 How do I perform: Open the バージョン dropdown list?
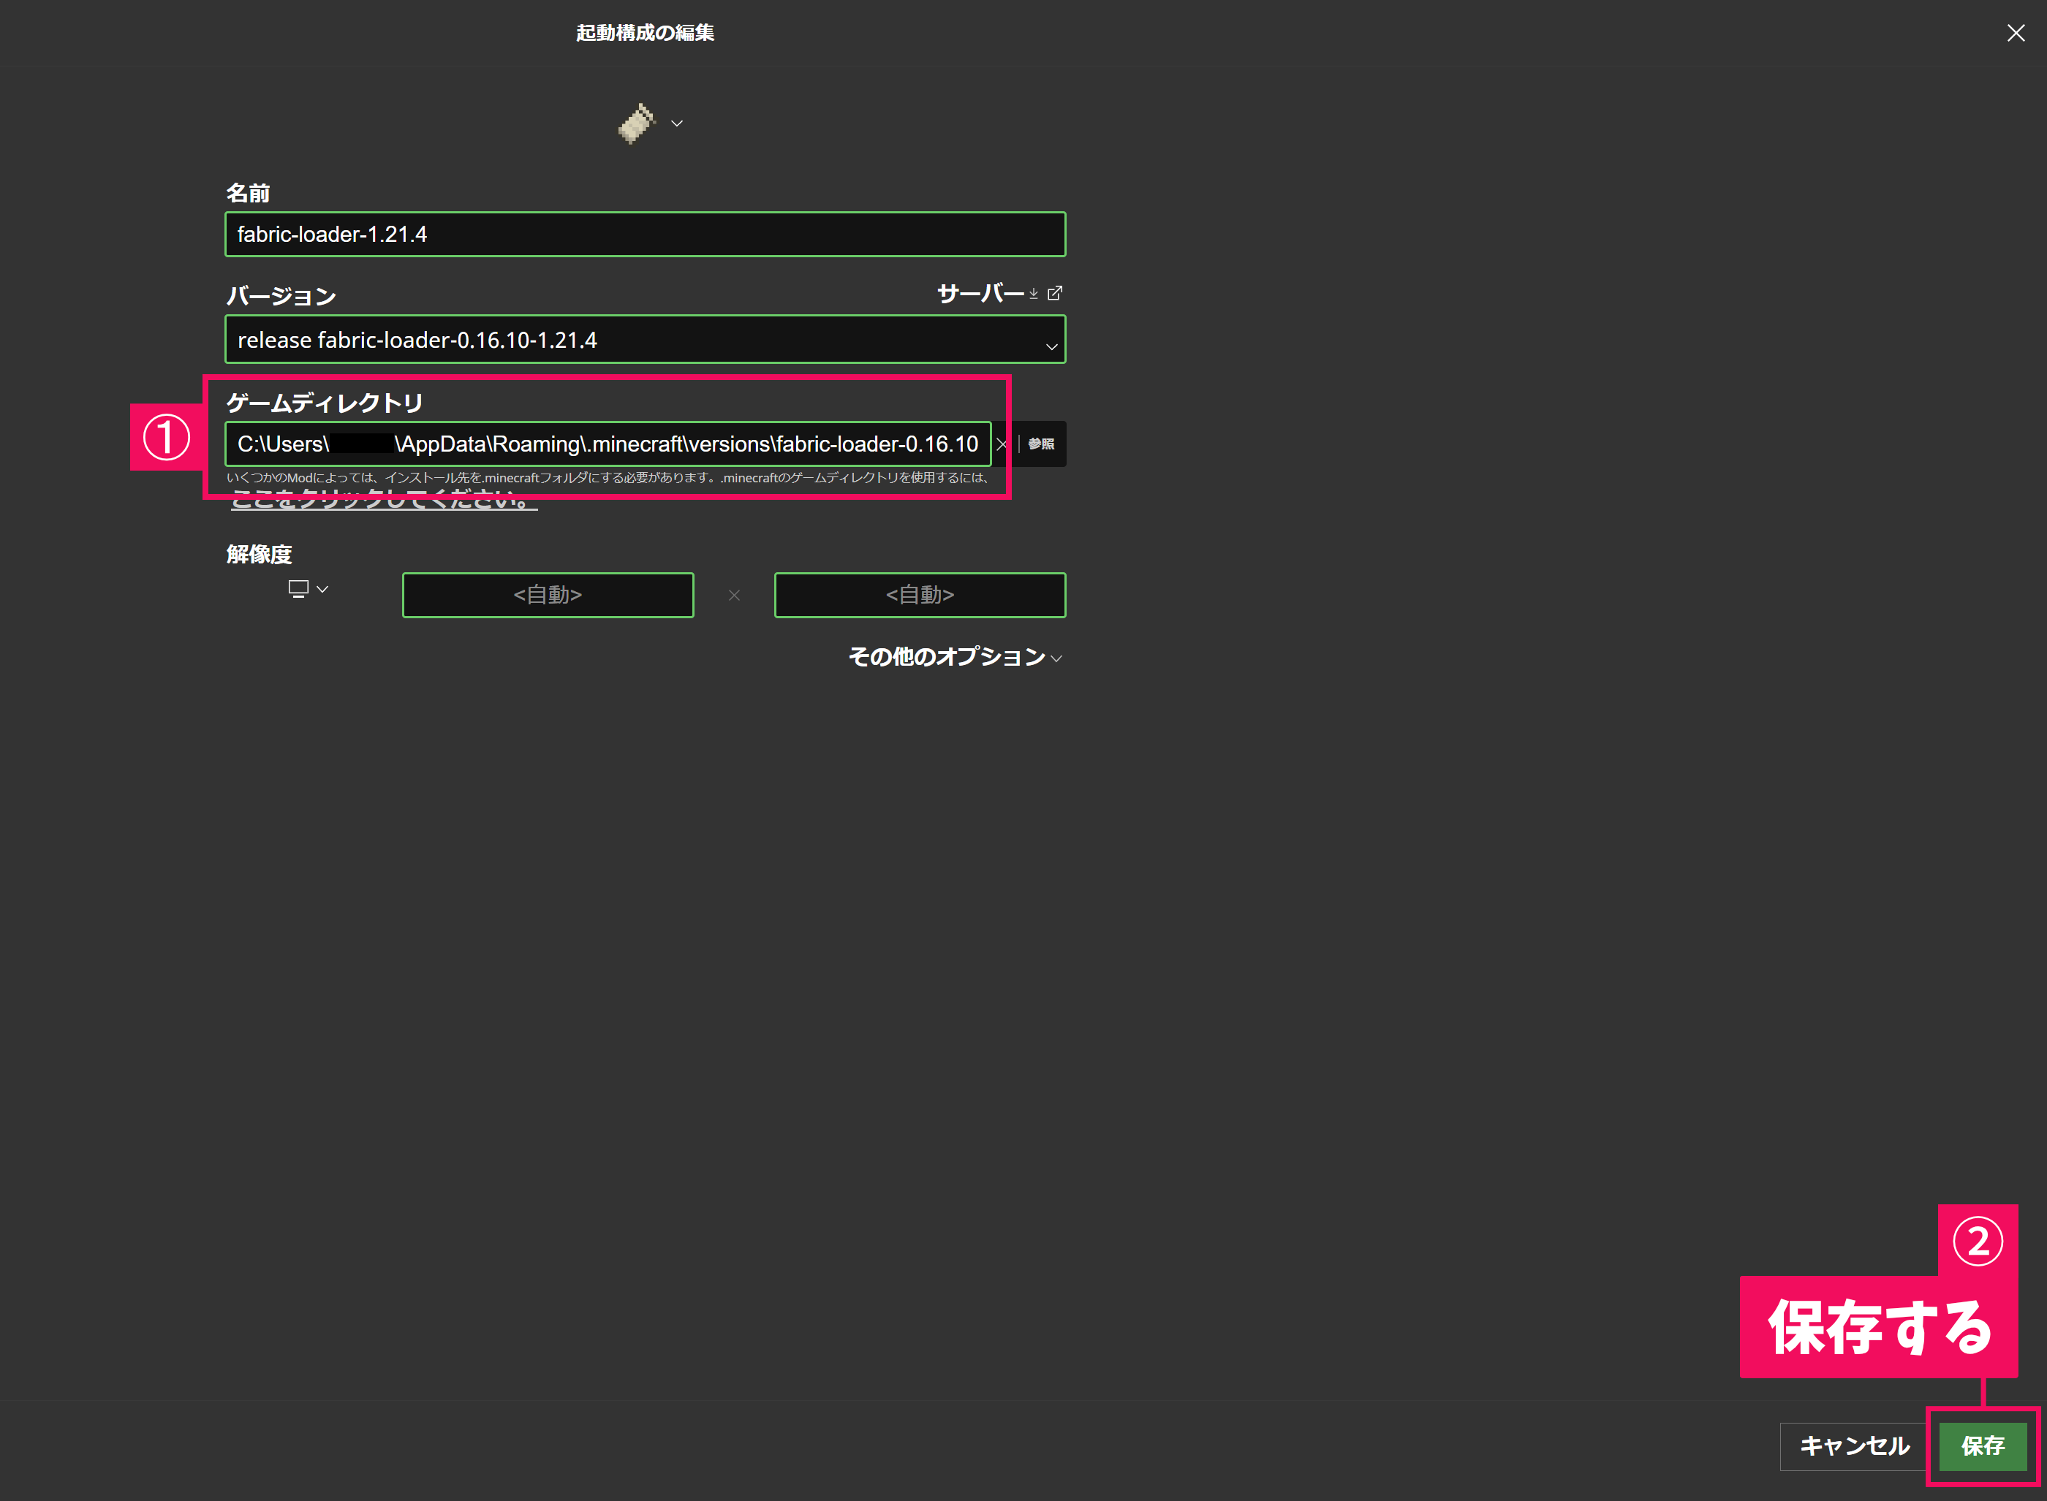(636, 340)
